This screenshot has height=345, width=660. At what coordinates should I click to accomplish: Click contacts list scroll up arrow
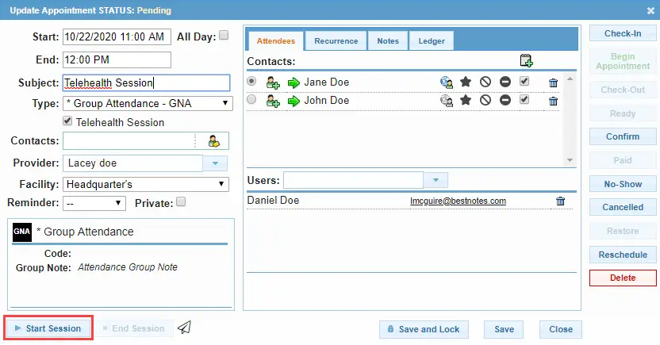click(x=570, y=79)
